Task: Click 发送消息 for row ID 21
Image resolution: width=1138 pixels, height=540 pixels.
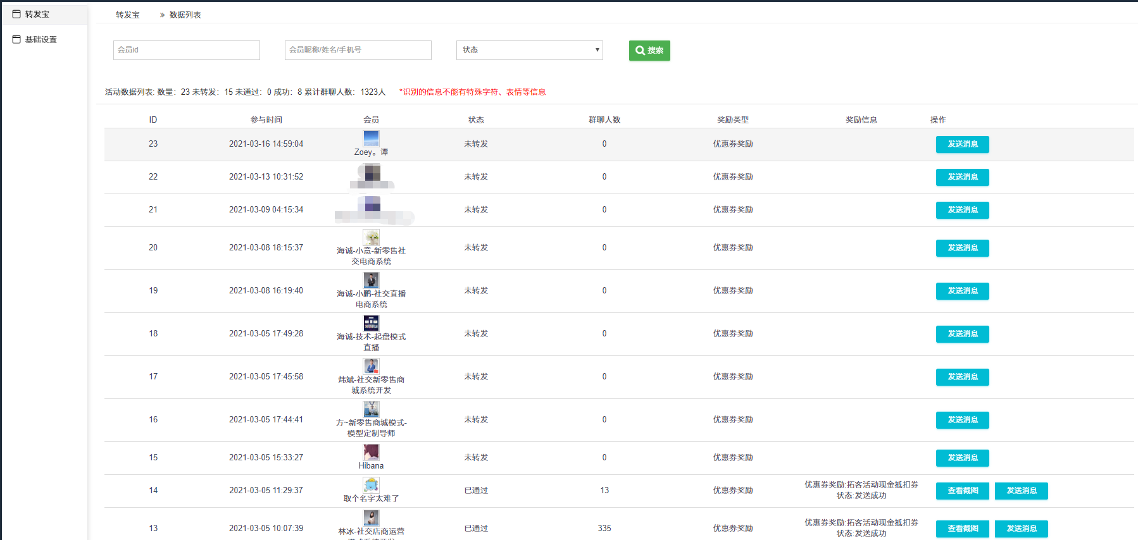Action: point(962,210)
